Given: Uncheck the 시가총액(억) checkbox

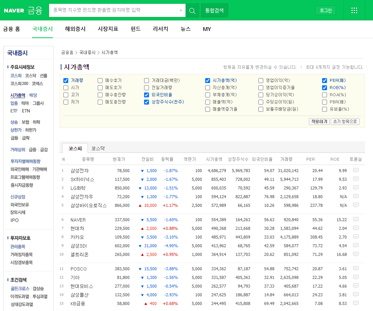Looking at the screenshot, I should tap(208, 80).
